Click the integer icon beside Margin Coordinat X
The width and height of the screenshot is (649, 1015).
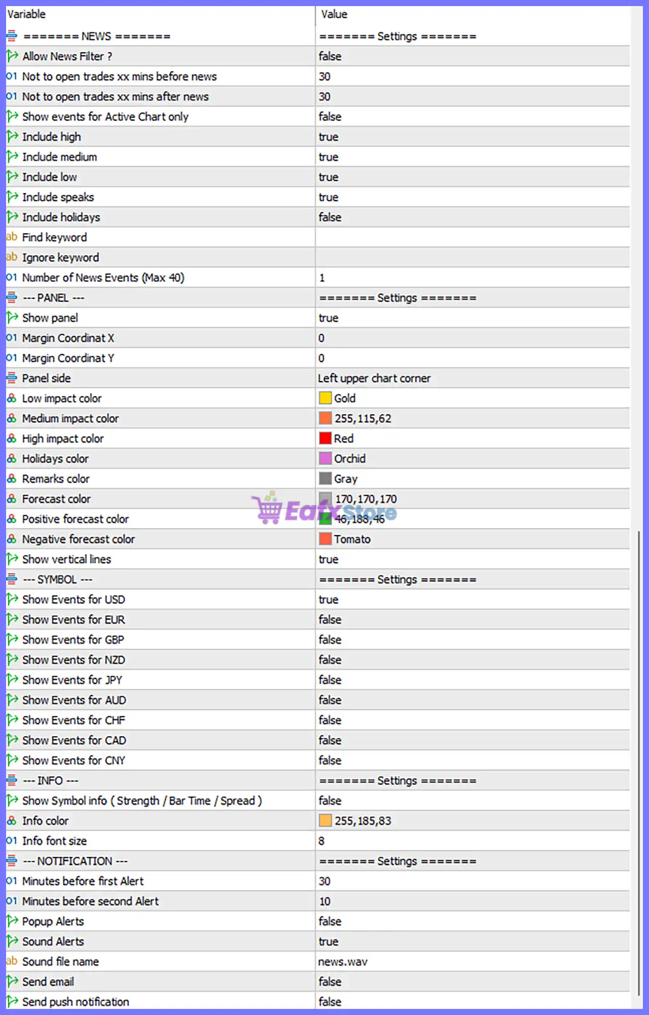tap(12, 338)
